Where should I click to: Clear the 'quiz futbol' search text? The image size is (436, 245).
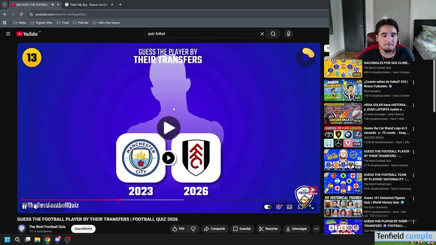[262, 34]
